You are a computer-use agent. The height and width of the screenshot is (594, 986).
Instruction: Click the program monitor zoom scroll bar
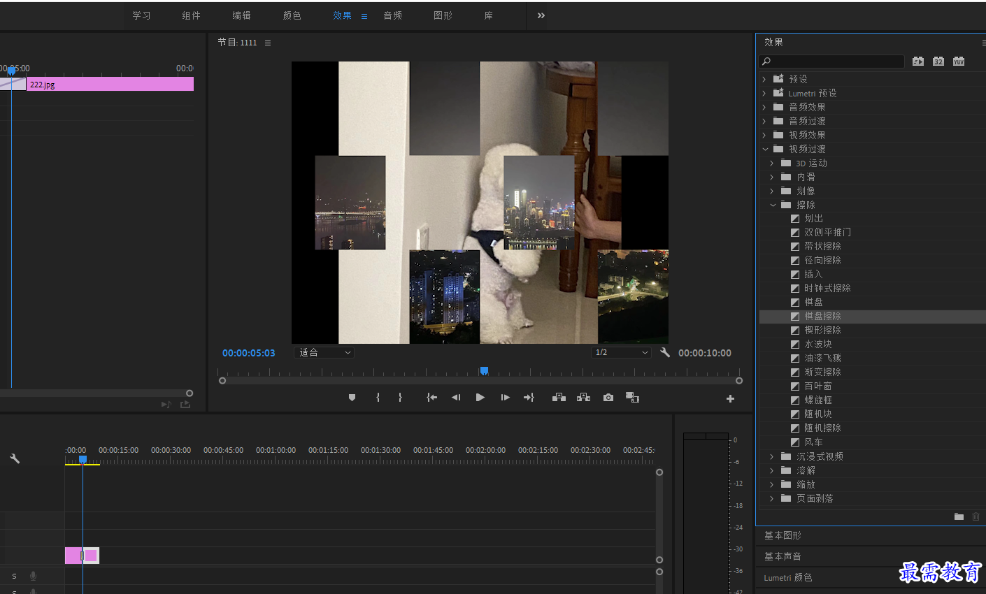[x=480, y=381]
